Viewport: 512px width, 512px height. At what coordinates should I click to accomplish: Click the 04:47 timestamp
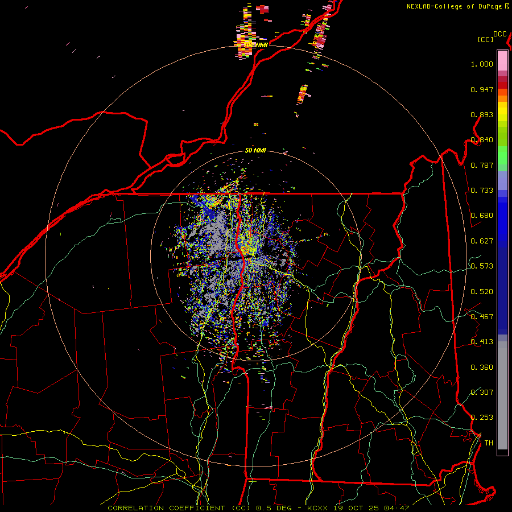pyautogui.click(x=397, y=508)
